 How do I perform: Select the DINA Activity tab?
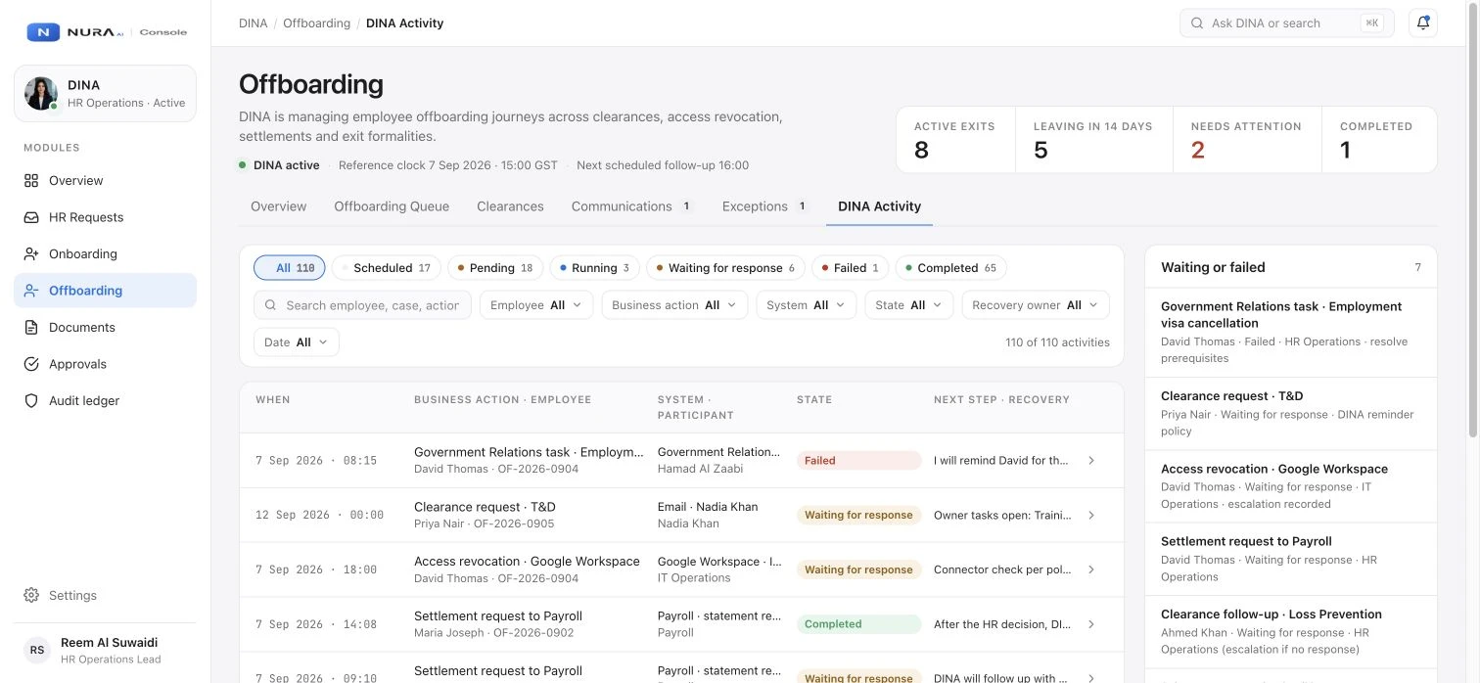click(x=879, y=206)
